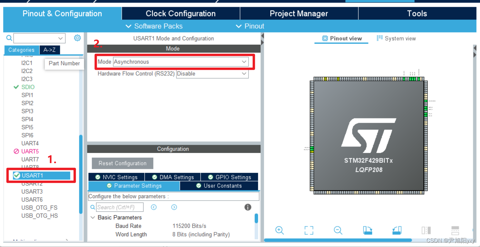This screenshot has height=247, width=480.
Task: Zoom out of the pinout chip view
Action: pyautogui.click(x=338, y=230)
